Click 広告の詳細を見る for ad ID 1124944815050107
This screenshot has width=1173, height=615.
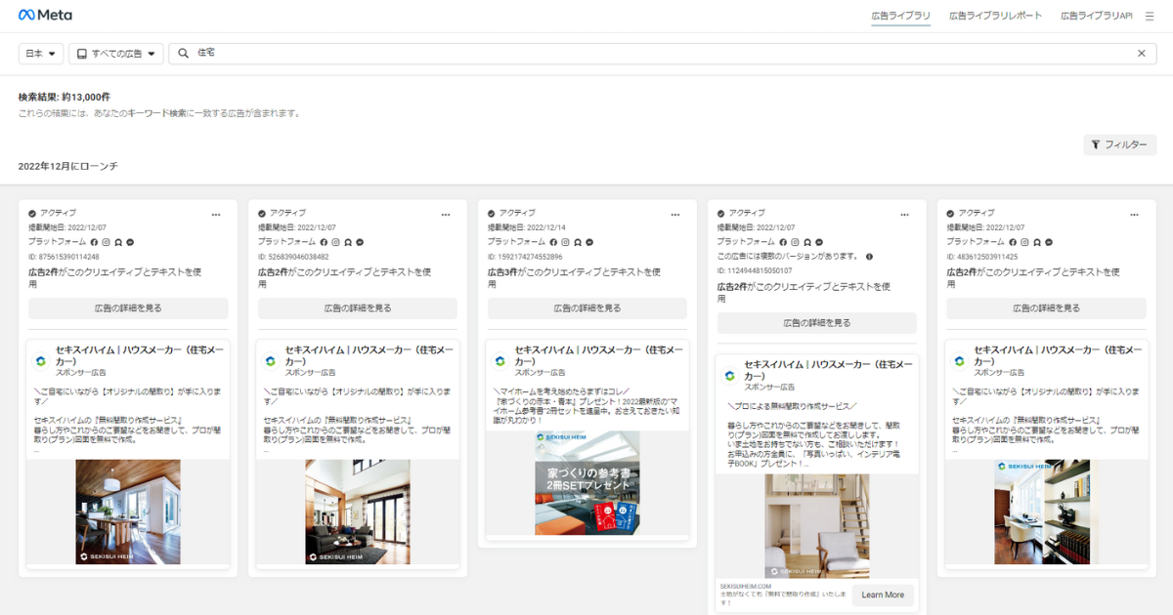tap(817, 323)
